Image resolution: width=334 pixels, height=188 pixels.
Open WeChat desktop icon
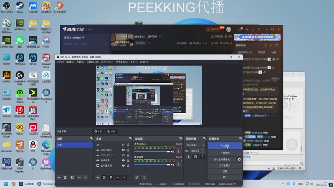click(x=20, y=41)
